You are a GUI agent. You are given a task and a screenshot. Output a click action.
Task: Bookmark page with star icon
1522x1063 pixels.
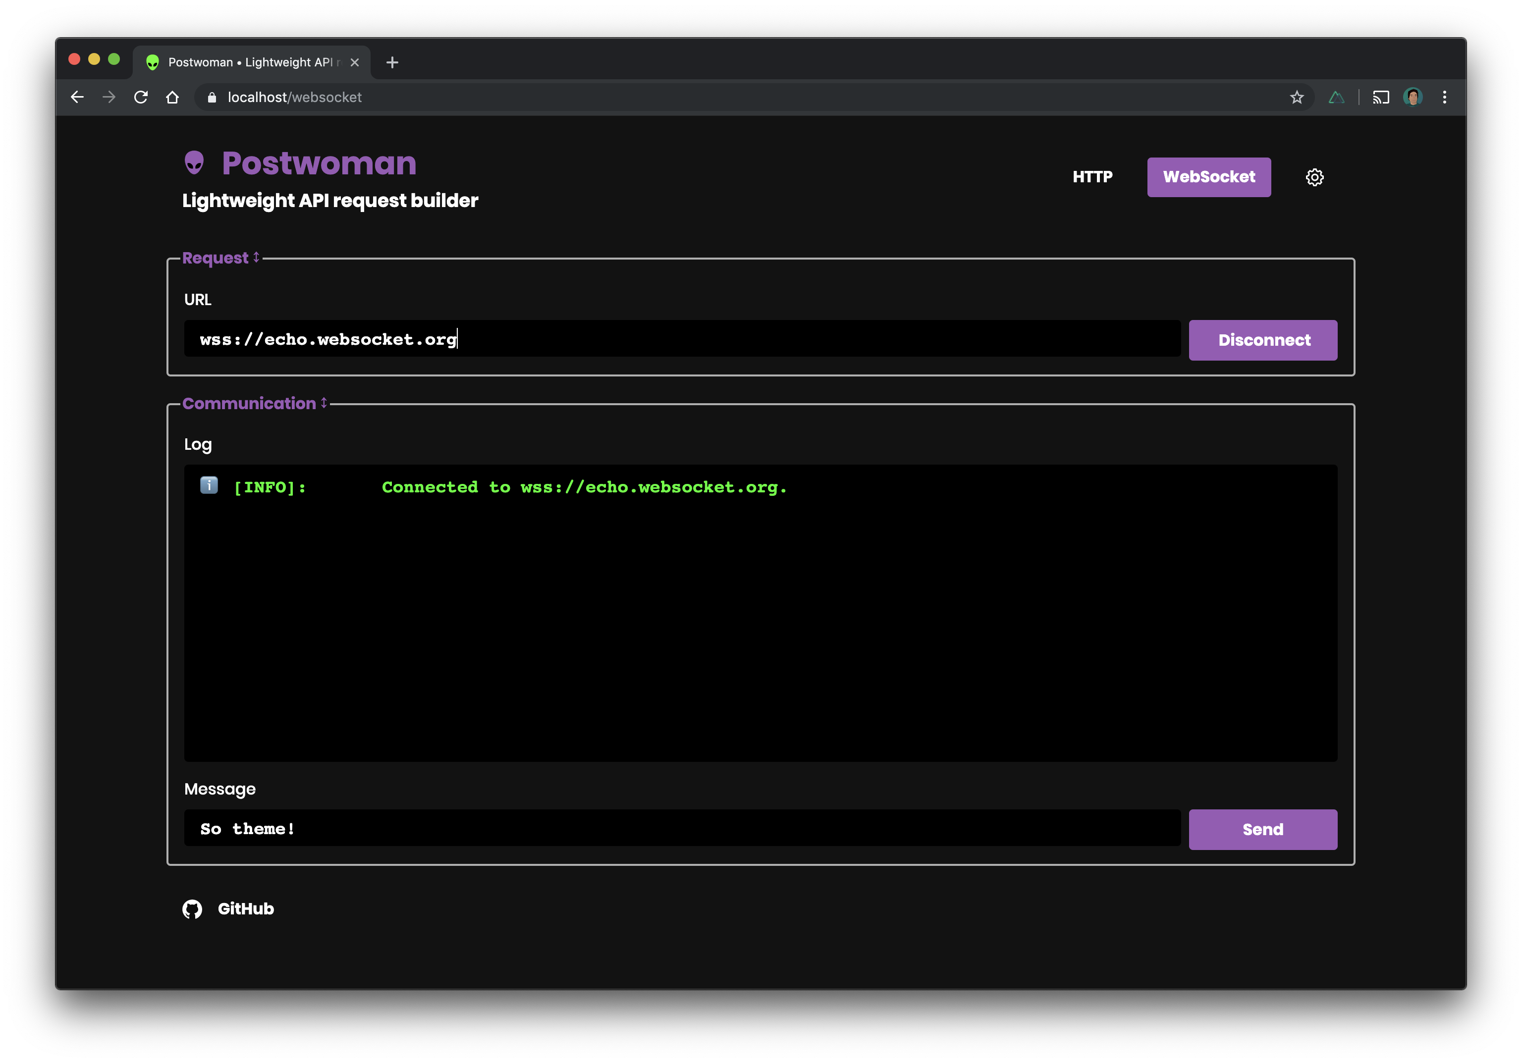coord(1297,98)
